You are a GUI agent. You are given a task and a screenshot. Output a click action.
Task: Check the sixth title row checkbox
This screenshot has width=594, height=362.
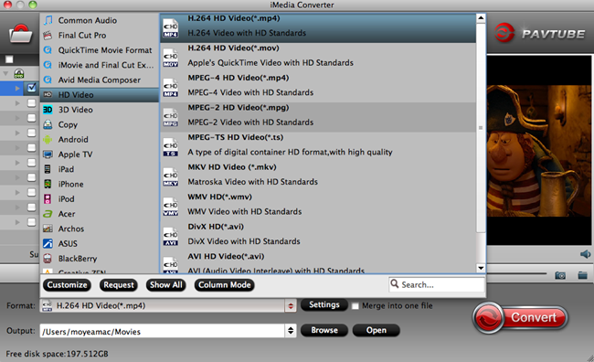31,163
